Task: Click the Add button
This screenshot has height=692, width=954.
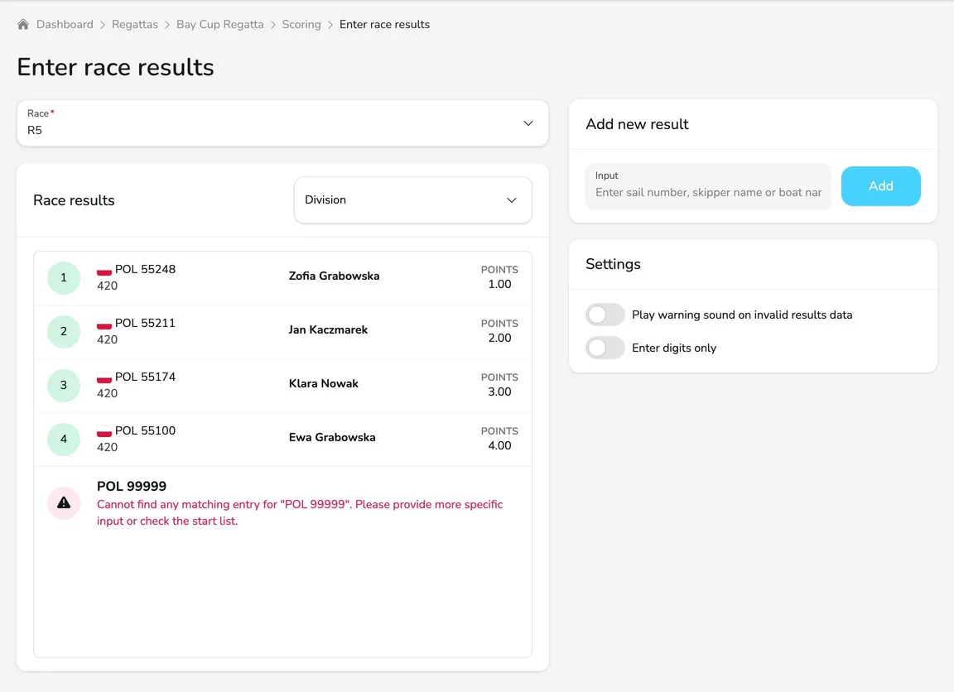Action: (x=880, y=186)
